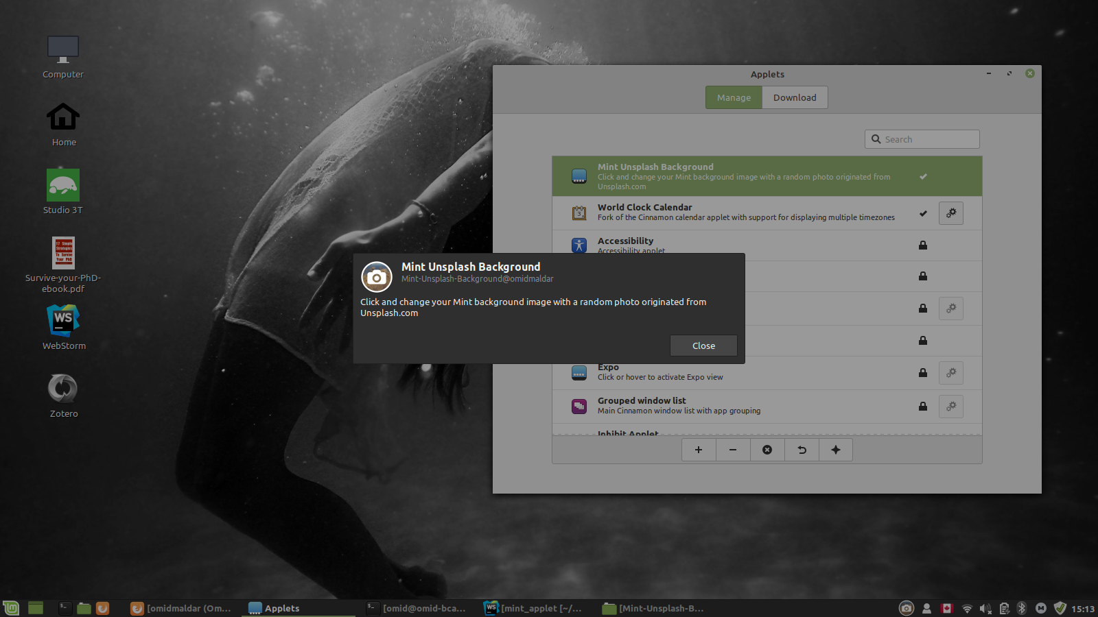
Task: Select the Manage tab in Applets
Action: [x=734, y=97]
